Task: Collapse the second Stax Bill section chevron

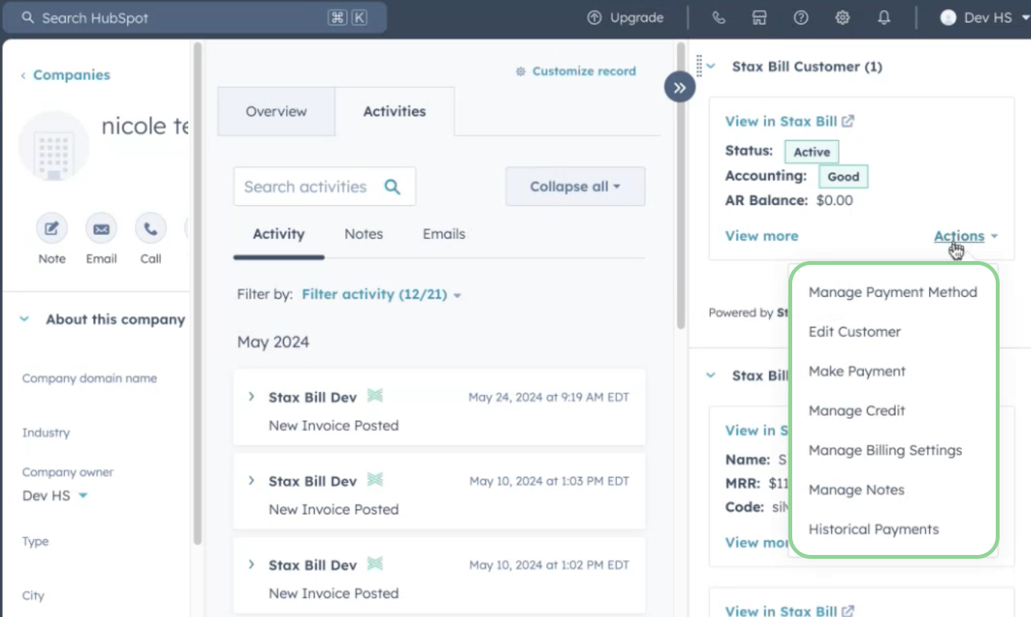Action: [711, 375]
